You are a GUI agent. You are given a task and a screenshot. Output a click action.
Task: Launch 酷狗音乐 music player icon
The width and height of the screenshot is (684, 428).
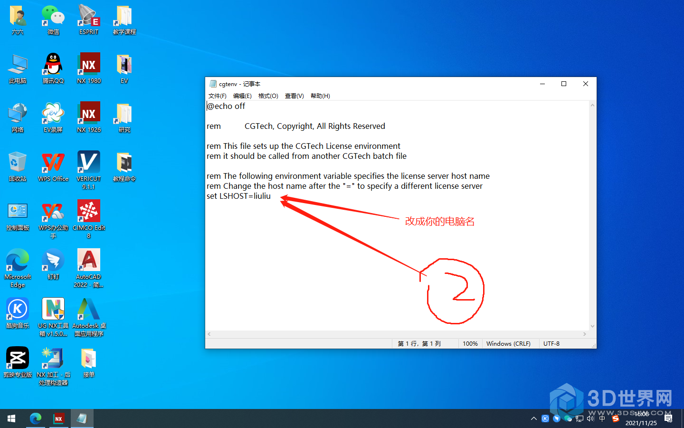click(18, 313)
